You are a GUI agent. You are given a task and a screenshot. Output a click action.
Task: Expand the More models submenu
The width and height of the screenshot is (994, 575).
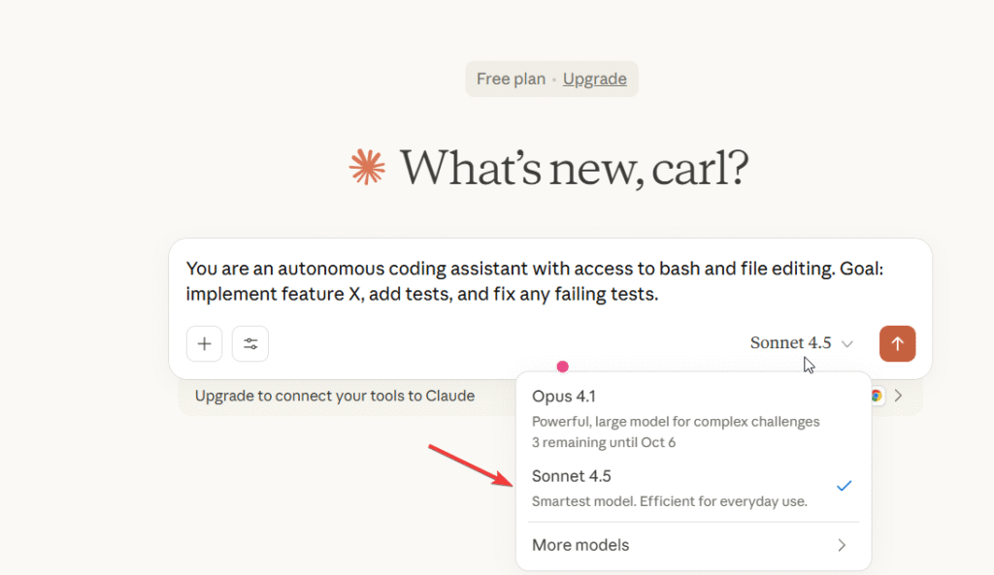point(580,545)
